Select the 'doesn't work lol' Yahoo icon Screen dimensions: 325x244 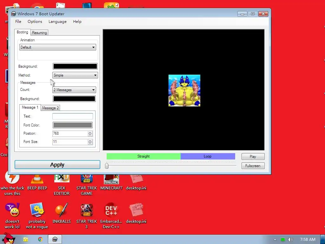[x=12, y=216]
